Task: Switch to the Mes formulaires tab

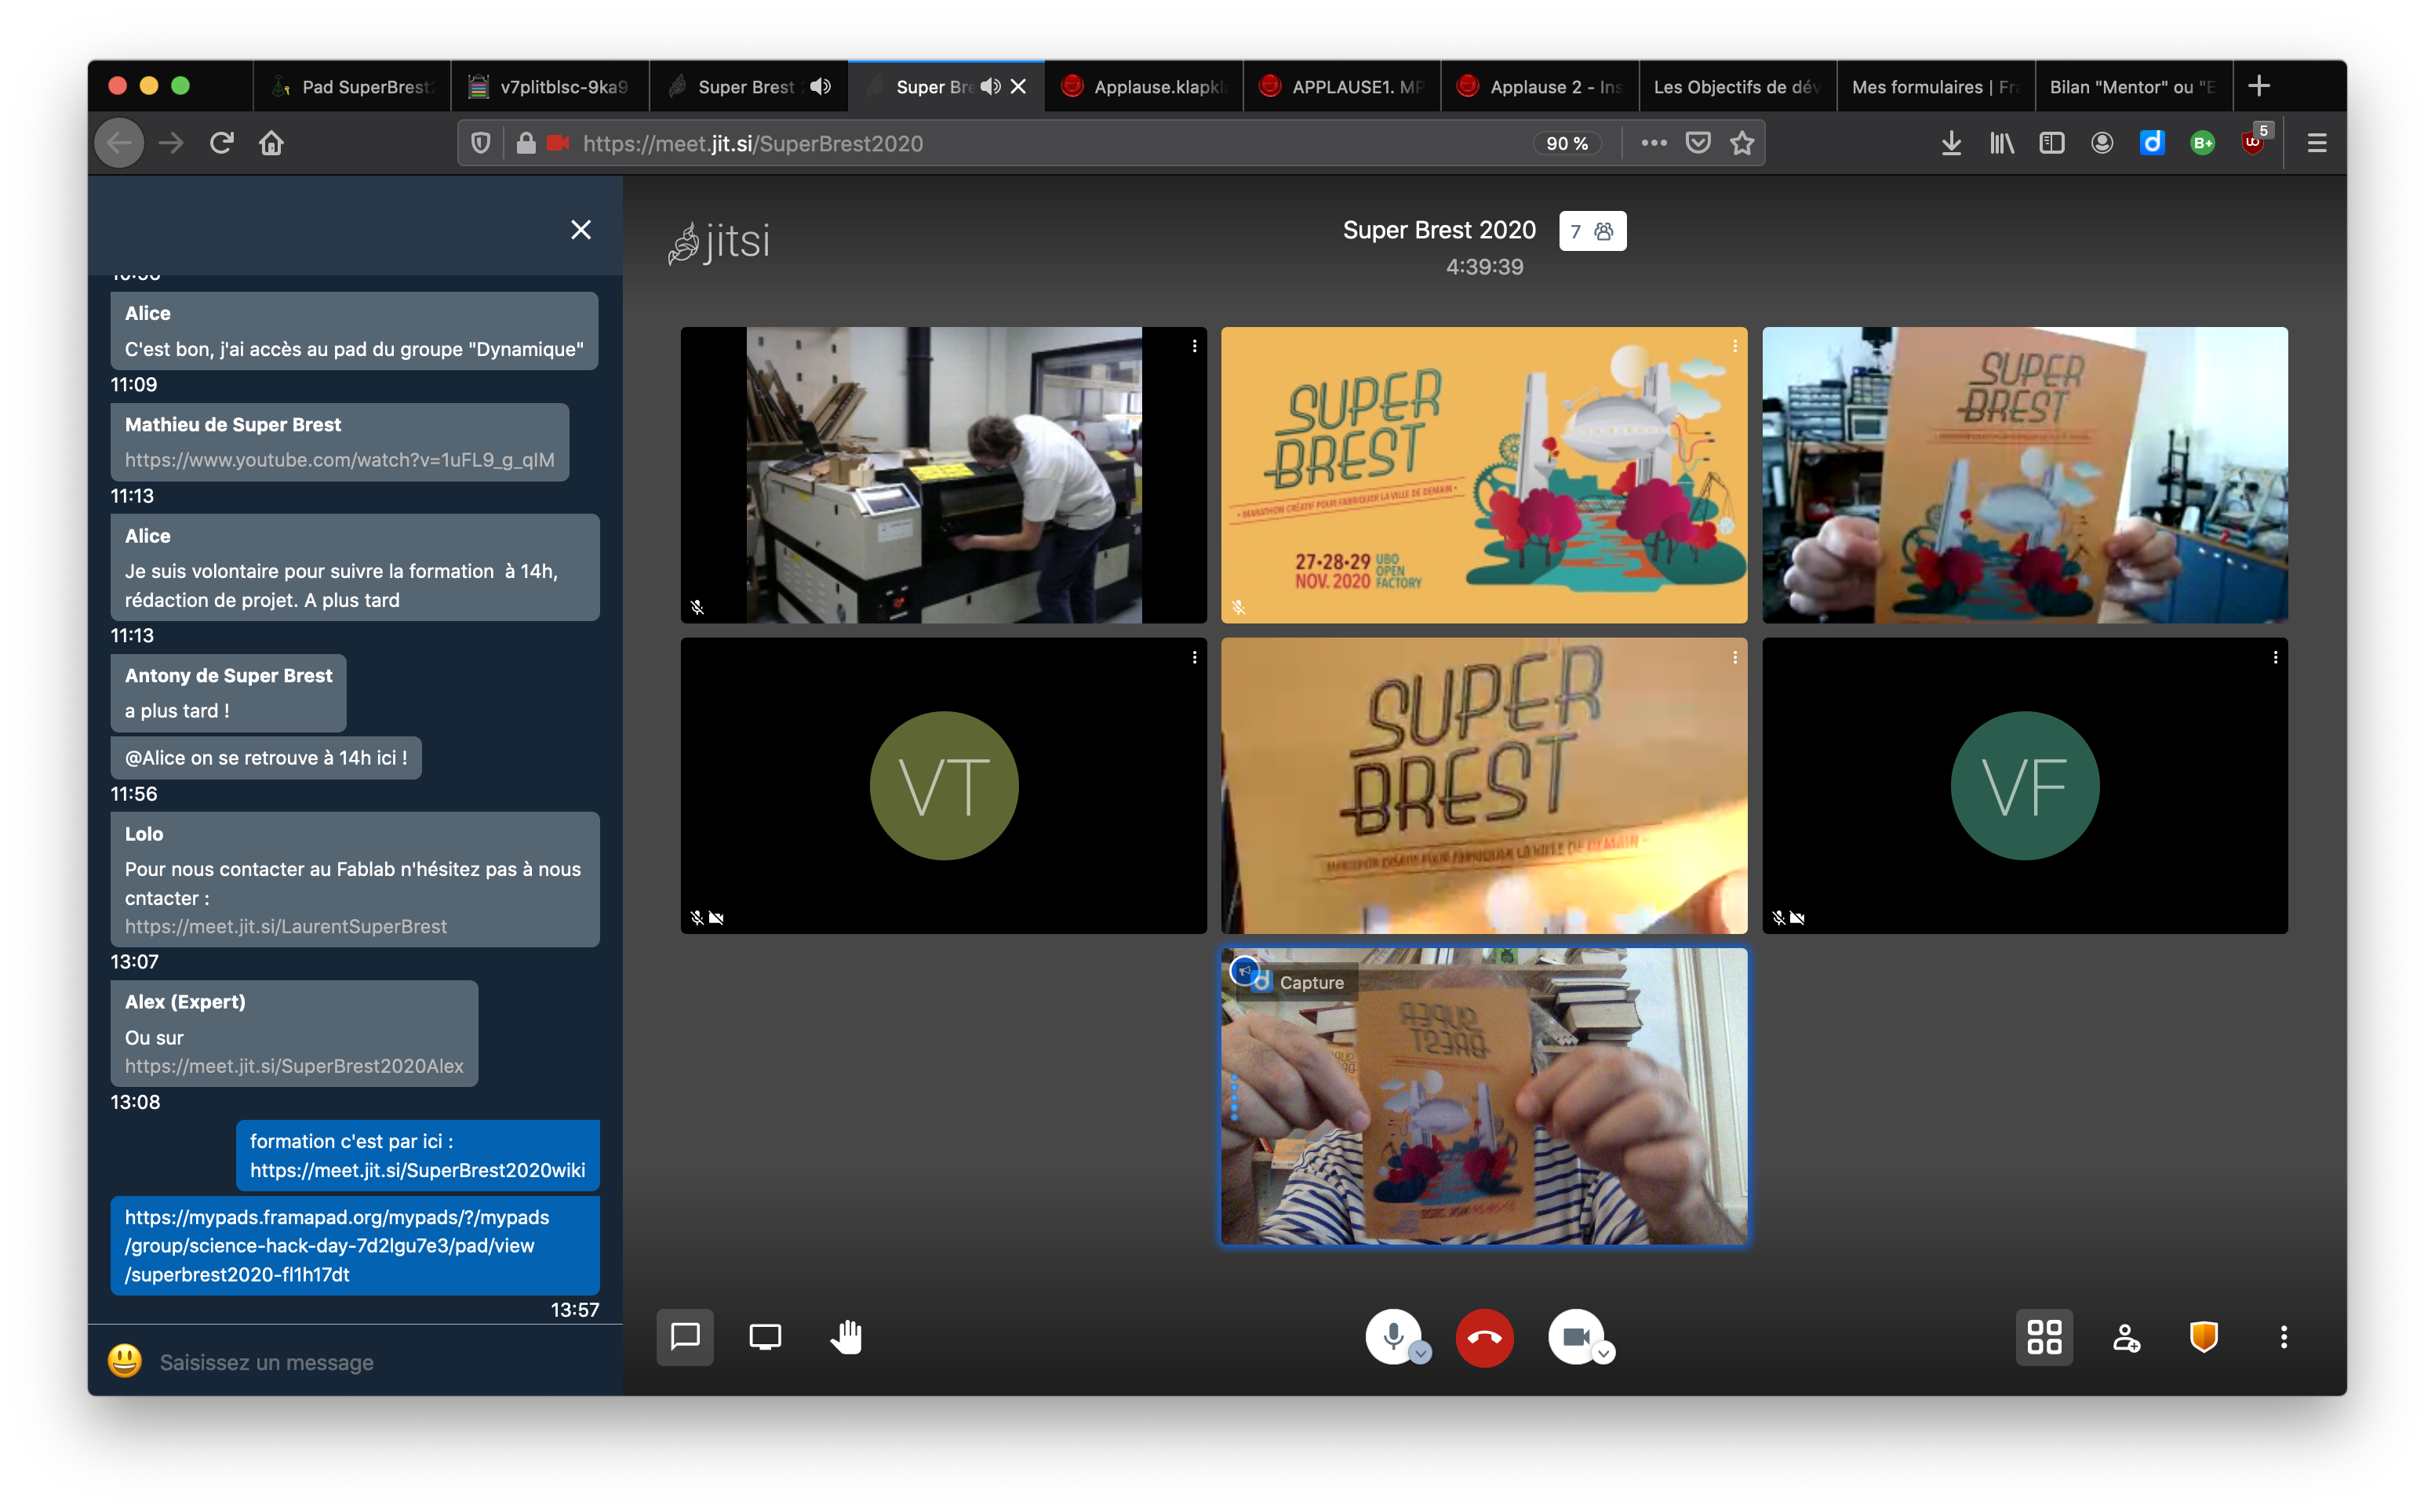Action: click(x=1936, y=87)
